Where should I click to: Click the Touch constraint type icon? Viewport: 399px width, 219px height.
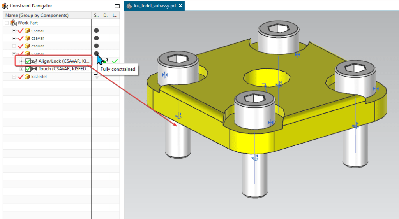34,69
